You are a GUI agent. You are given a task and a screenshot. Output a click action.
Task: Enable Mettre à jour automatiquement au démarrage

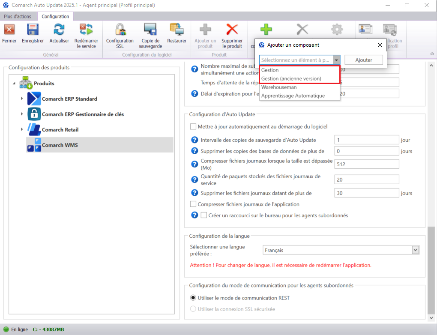point(193,126)
